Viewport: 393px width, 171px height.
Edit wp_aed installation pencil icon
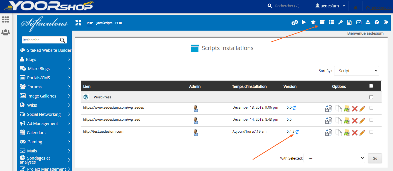click(362, 121)
